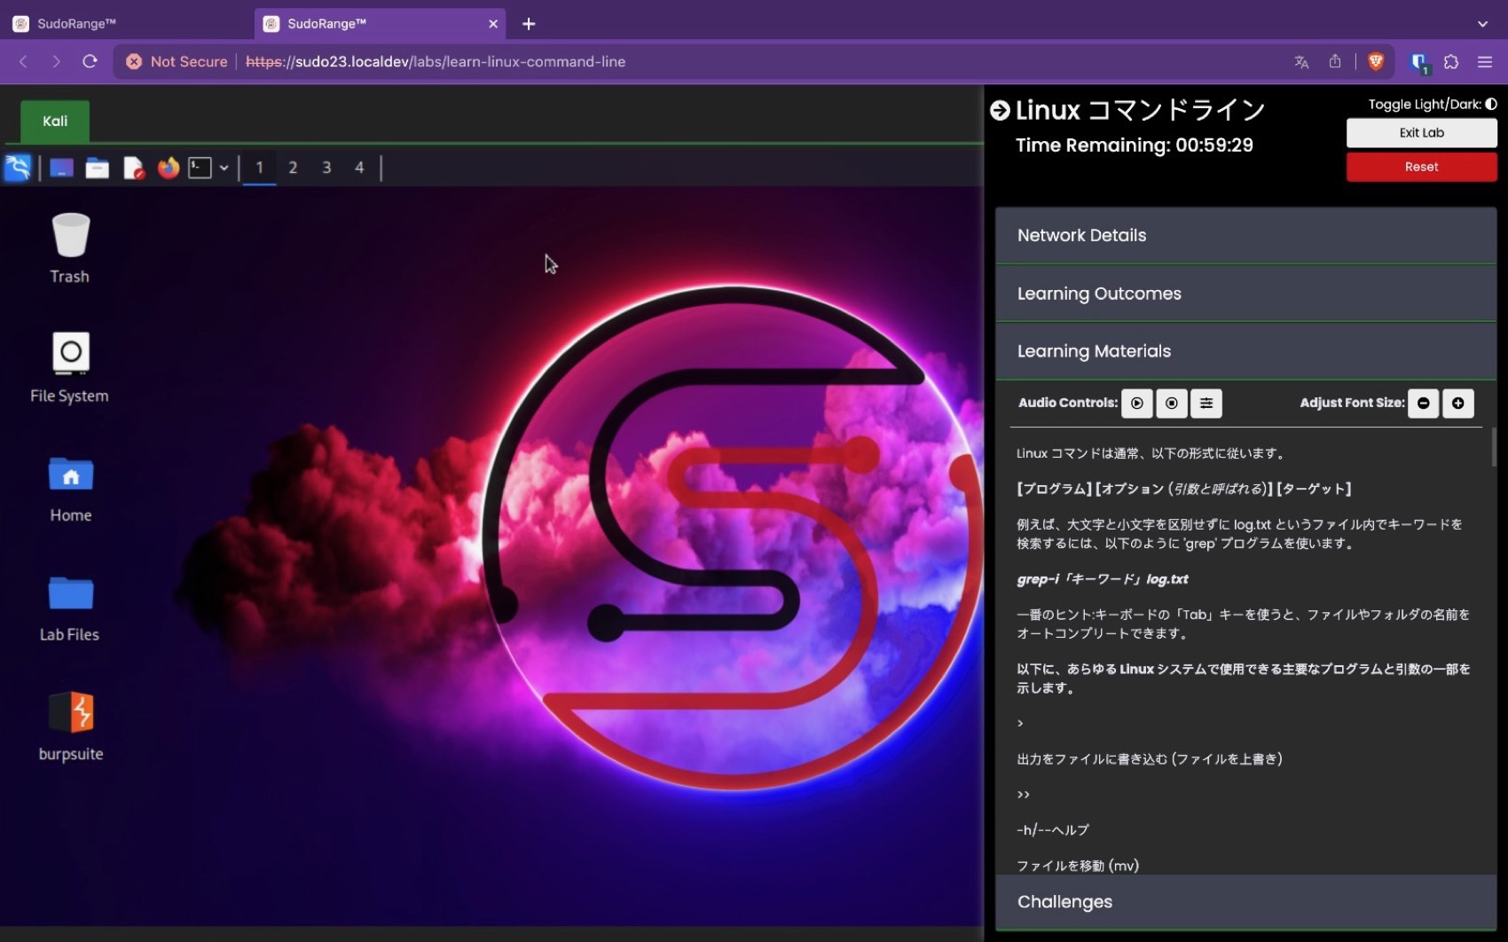This screenshot has height=942, width=1508.
Task: Click the red Reset button
Action: click(1421, 167)
